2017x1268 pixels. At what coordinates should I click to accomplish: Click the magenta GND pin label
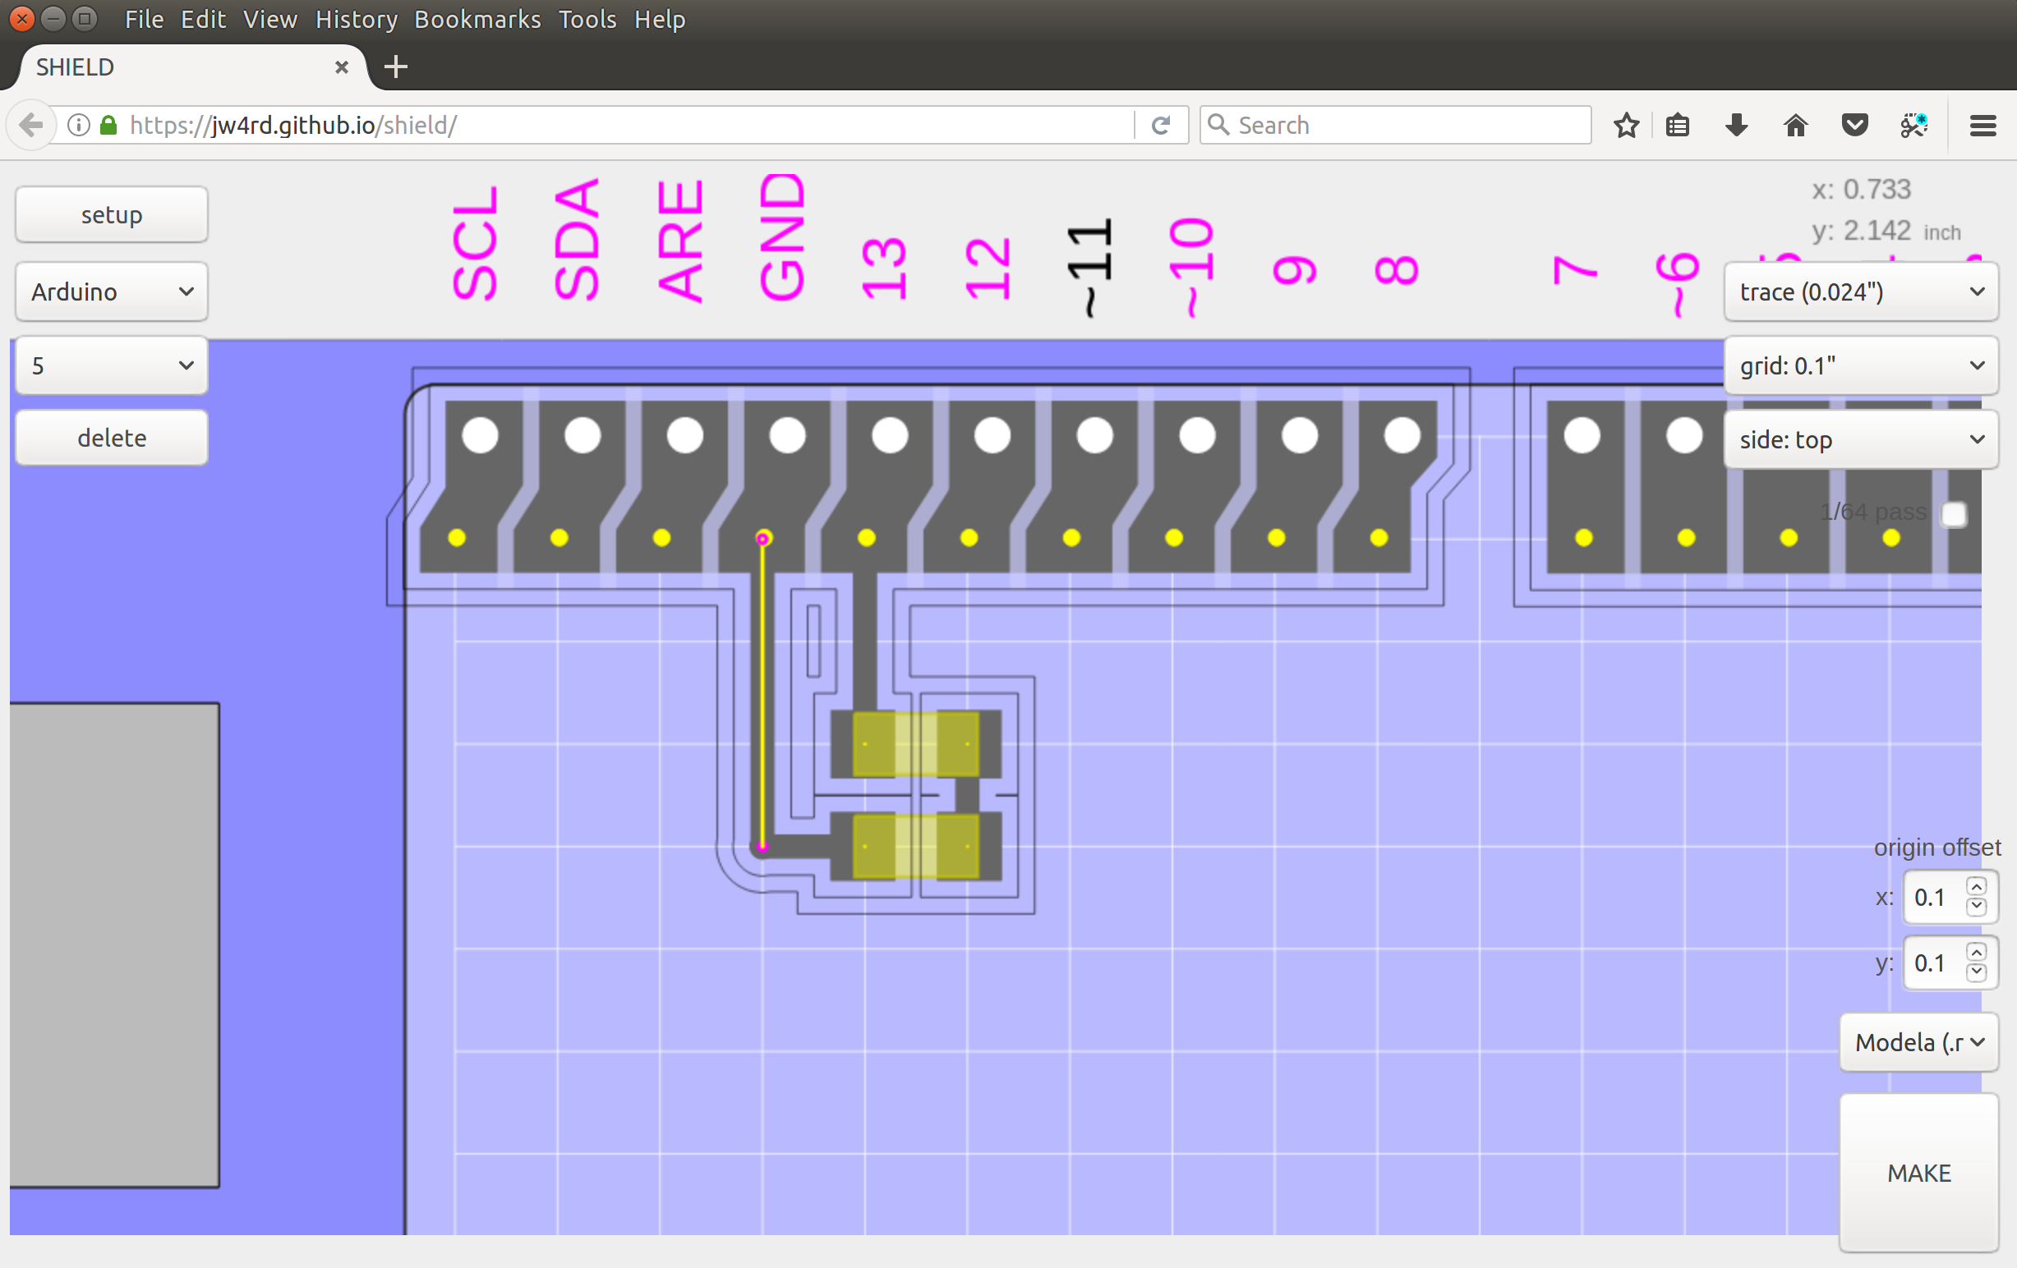pos(781,238)
